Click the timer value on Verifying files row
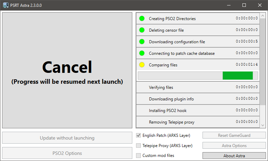 [x=247, y=87]
